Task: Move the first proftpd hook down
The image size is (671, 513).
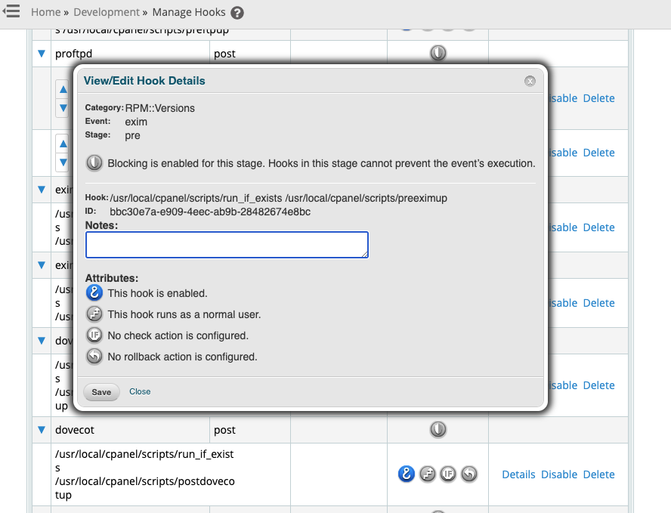Action: [63, 108]
